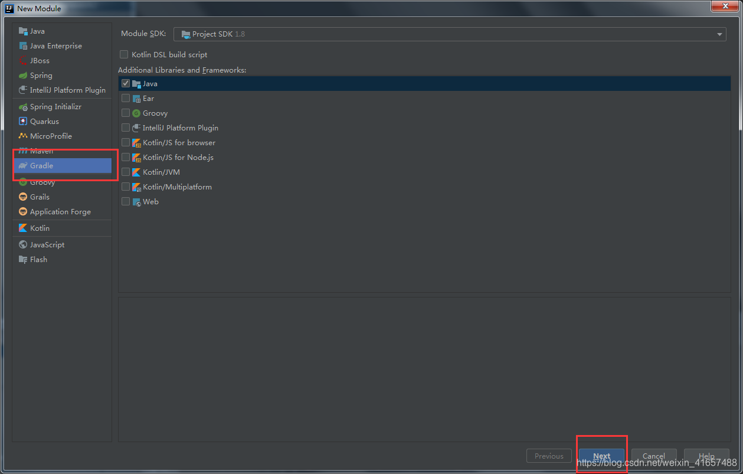Check the Groovy framework checkbox
Viewport: 743px width, 474px height.
(x=126, y=113)
